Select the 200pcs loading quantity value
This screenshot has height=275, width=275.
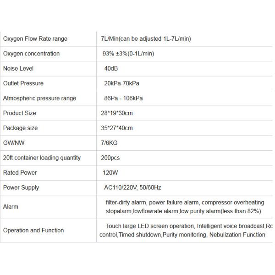click(110, 158)
